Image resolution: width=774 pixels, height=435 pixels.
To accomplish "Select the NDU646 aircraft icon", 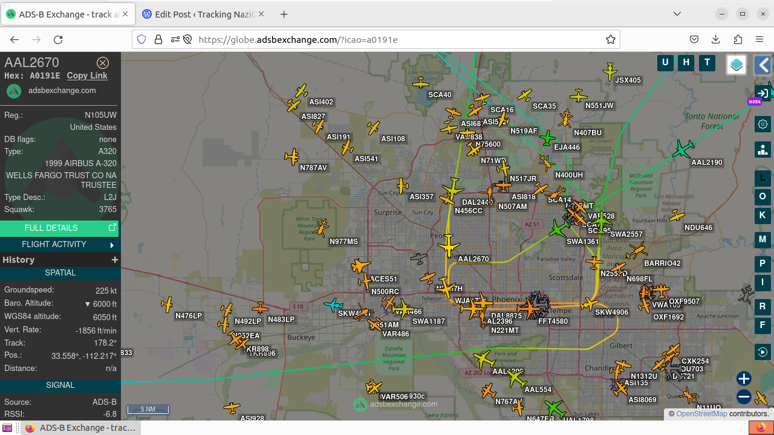I will click(677, 216).
